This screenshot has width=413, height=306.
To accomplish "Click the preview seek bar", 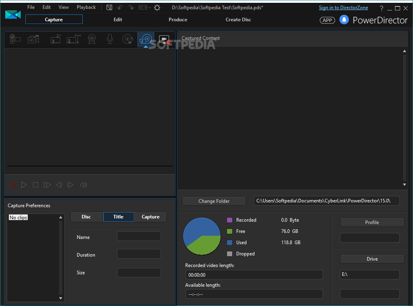I will 90,166.
